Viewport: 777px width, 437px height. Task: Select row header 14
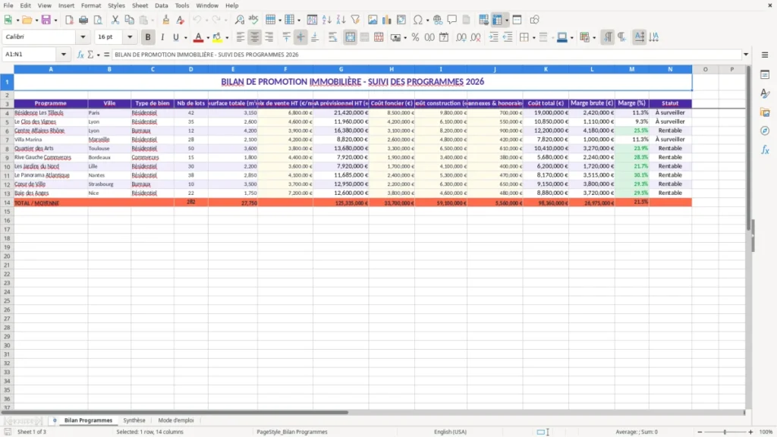coord(7,203)
